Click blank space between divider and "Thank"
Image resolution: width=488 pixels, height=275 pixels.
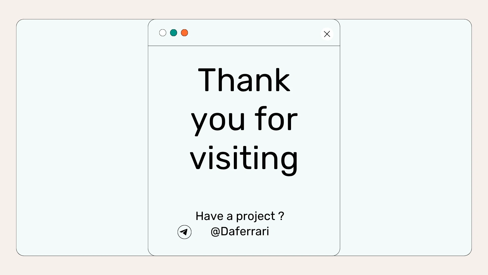click(244, 56)
